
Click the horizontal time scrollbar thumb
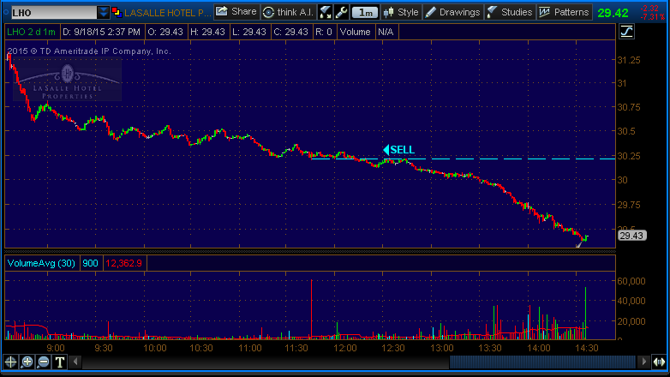click(541, 362)
